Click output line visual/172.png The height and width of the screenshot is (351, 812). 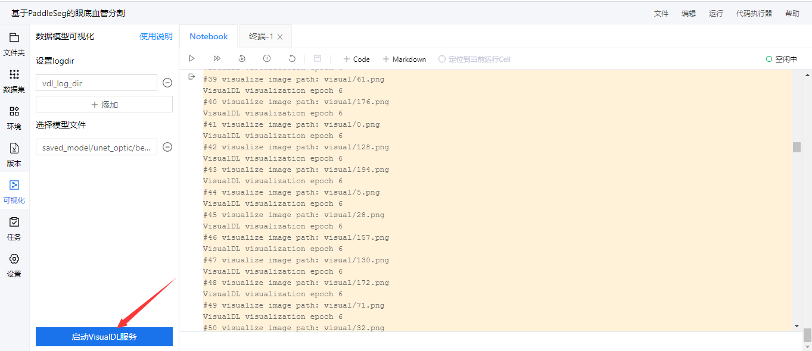296,283
